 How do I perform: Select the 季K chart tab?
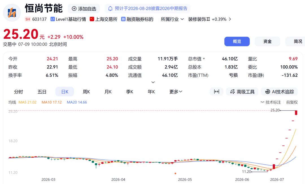pos(130,92)
